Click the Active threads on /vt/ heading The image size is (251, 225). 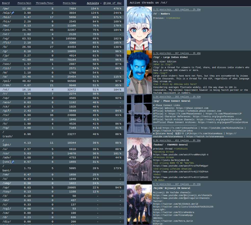pyautogui.click(x=148, y=3)
